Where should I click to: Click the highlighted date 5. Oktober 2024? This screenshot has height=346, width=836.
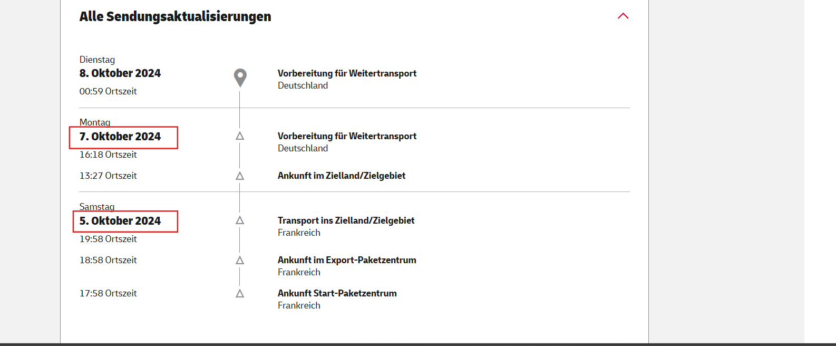(120, 221)
